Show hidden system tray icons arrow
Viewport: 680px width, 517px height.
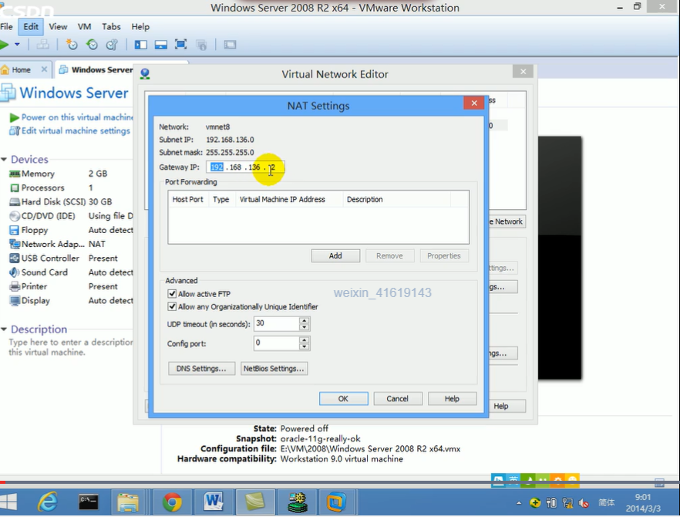tap(519, 504)
